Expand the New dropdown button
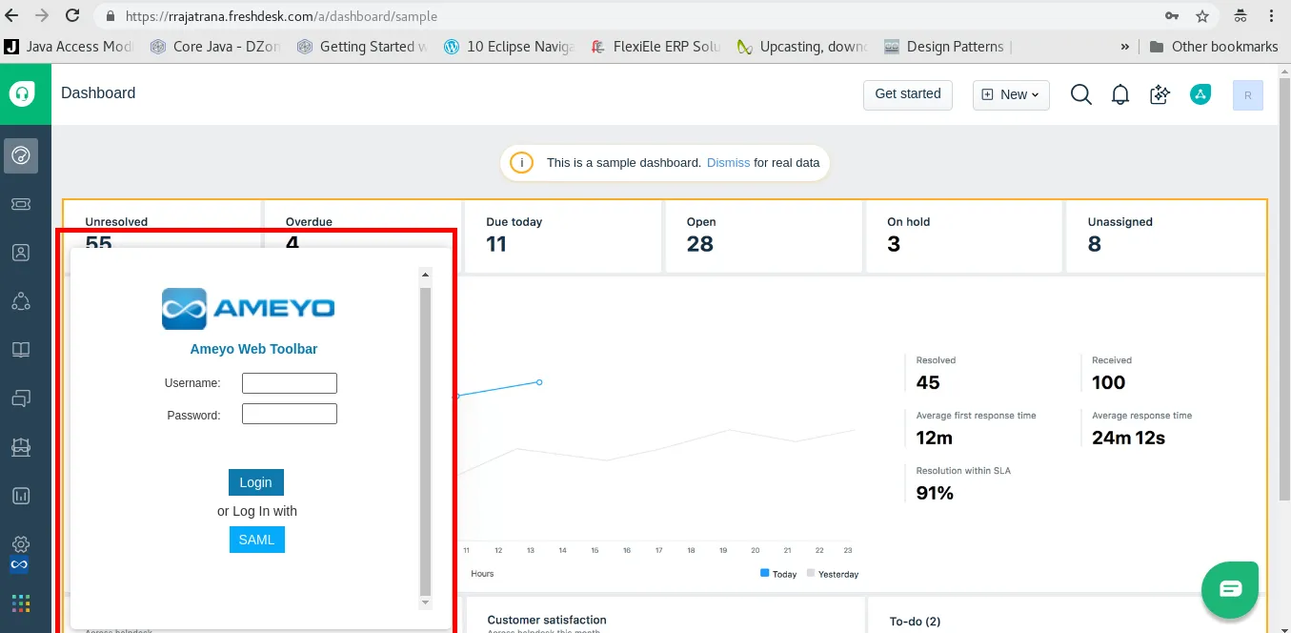Viewport: 1291px width, 633px height. [x=1011, y=94]
